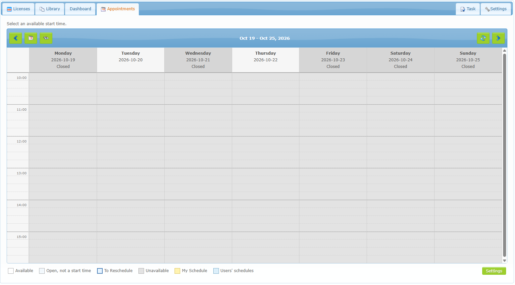Viewport: 515px width, 285px height.
Task: Switch to the Library tab
Action: click(x=50, y=9)
